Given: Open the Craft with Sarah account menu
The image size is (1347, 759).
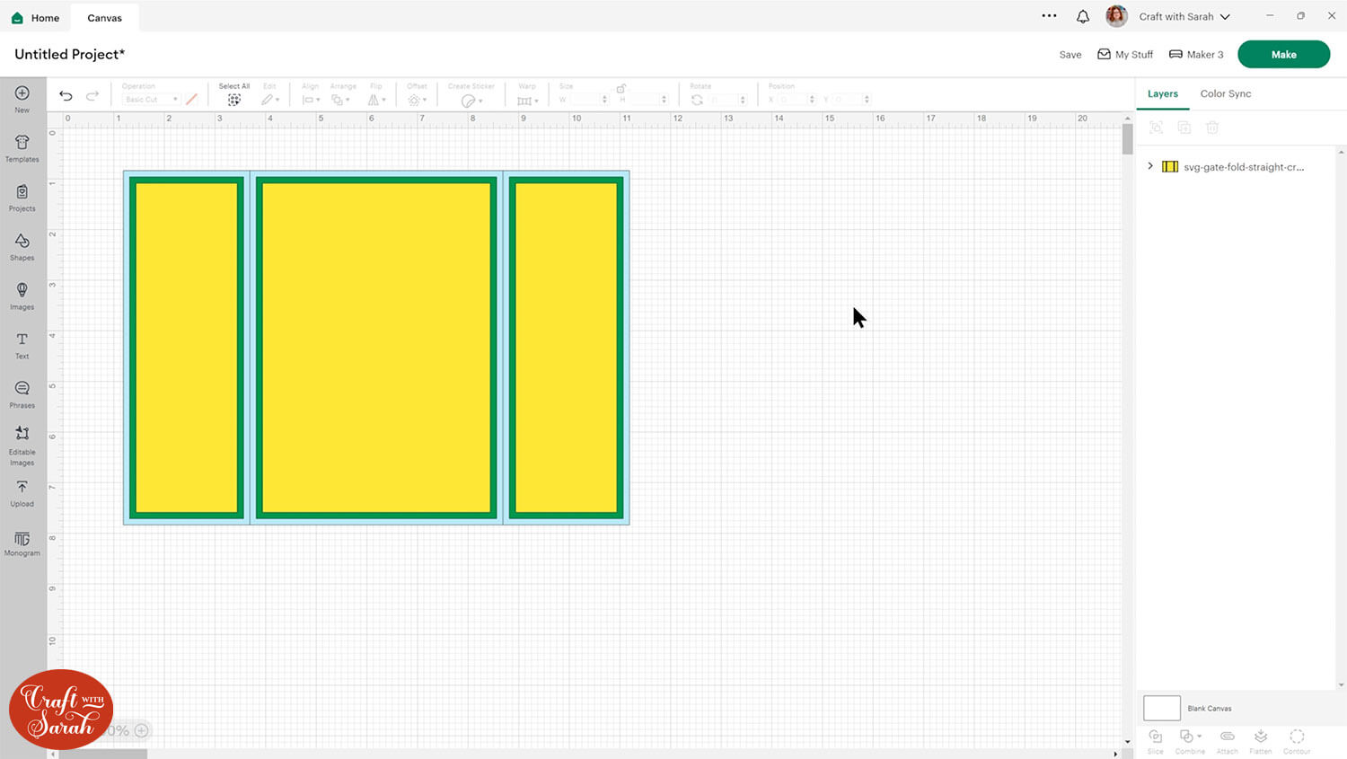Looking at the screenshot, I should pyautogui.click(x=1184, y=16).
